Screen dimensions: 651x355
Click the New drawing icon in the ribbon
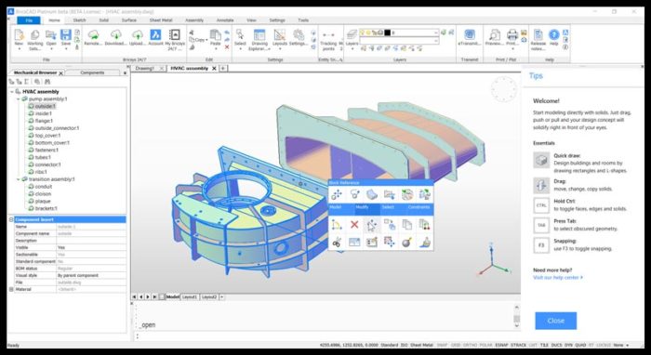click(19, 35)
